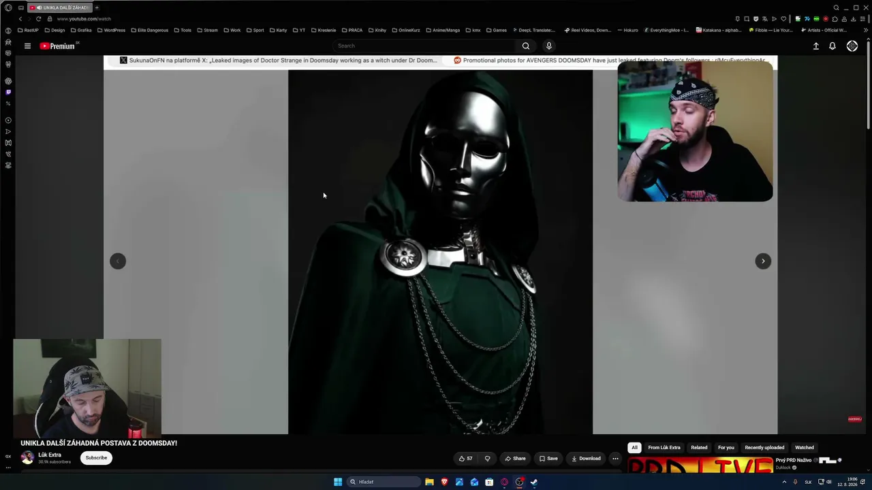Image resolution: width=872 pixels, height=490 pixels.
Task: Open the more actions three-dot menu
Action: [615, 459]
